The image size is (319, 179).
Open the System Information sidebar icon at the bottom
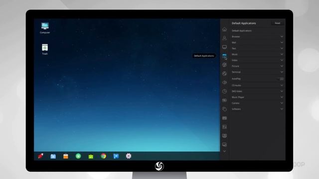[x=224, y=145]
